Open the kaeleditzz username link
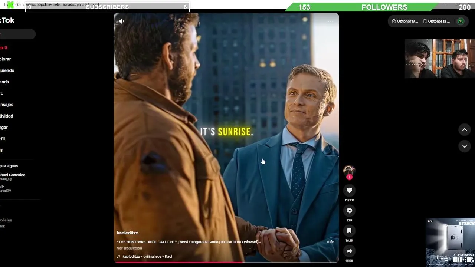This screenshot has height=267, width=475. pyautogui.click(x=127, y=233)
